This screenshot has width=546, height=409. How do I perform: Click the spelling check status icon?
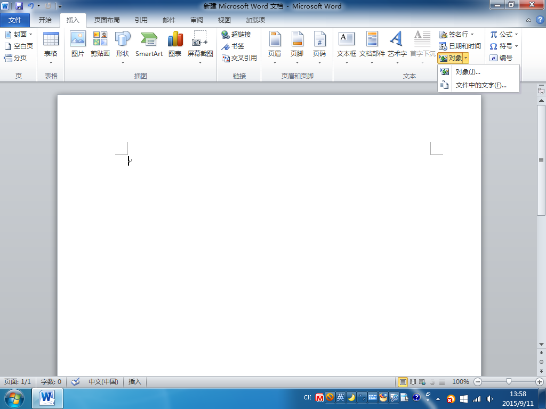pyautogui.click(x=75, y=382)
